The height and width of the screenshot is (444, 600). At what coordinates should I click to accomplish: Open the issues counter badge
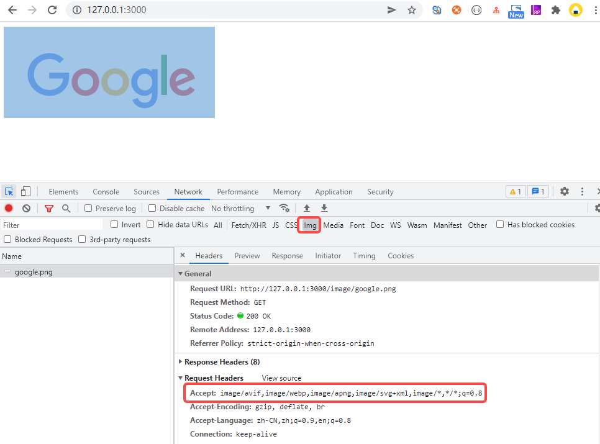538,191
